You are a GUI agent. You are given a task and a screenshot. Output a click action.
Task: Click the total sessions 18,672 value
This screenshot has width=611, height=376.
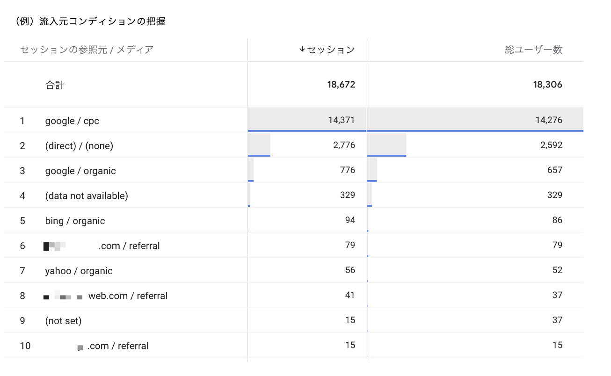[341, 85]
